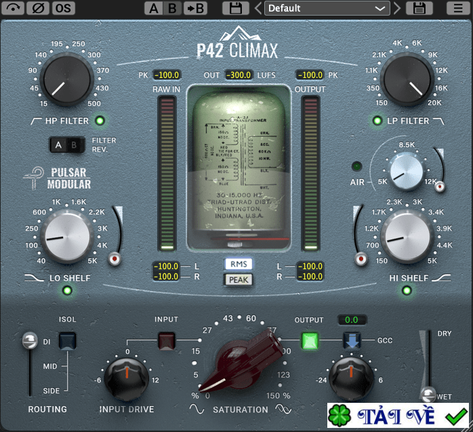Click the raw in L value -100.0
Screen dimensions: 473x432
[167, 267]
